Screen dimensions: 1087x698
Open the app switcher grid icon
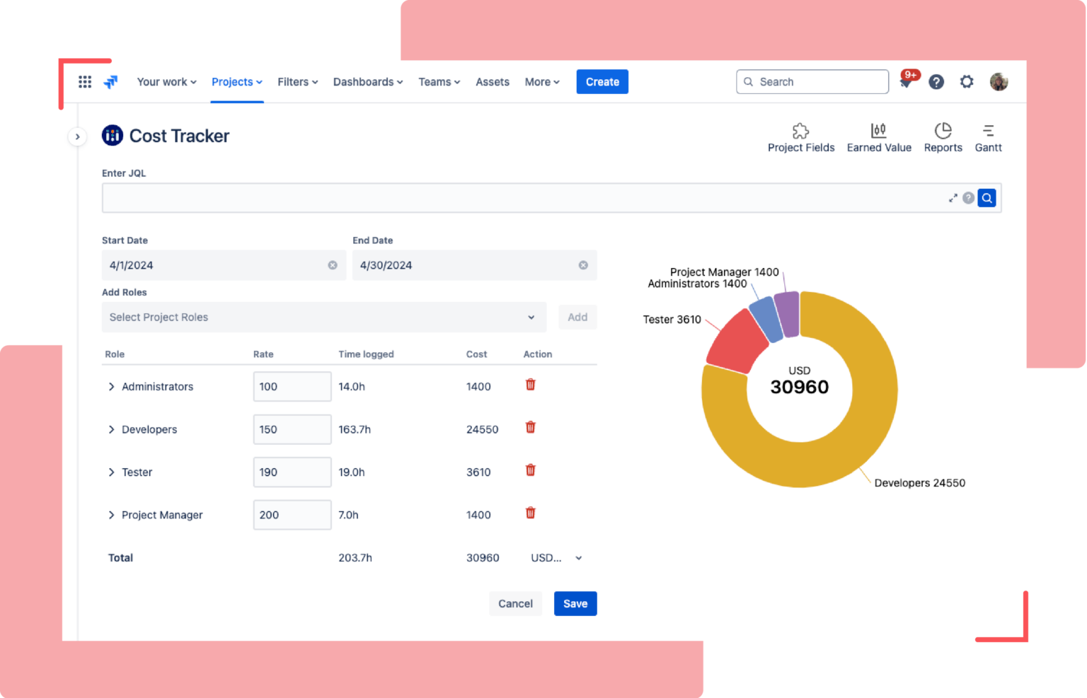[x=84, y=81]
